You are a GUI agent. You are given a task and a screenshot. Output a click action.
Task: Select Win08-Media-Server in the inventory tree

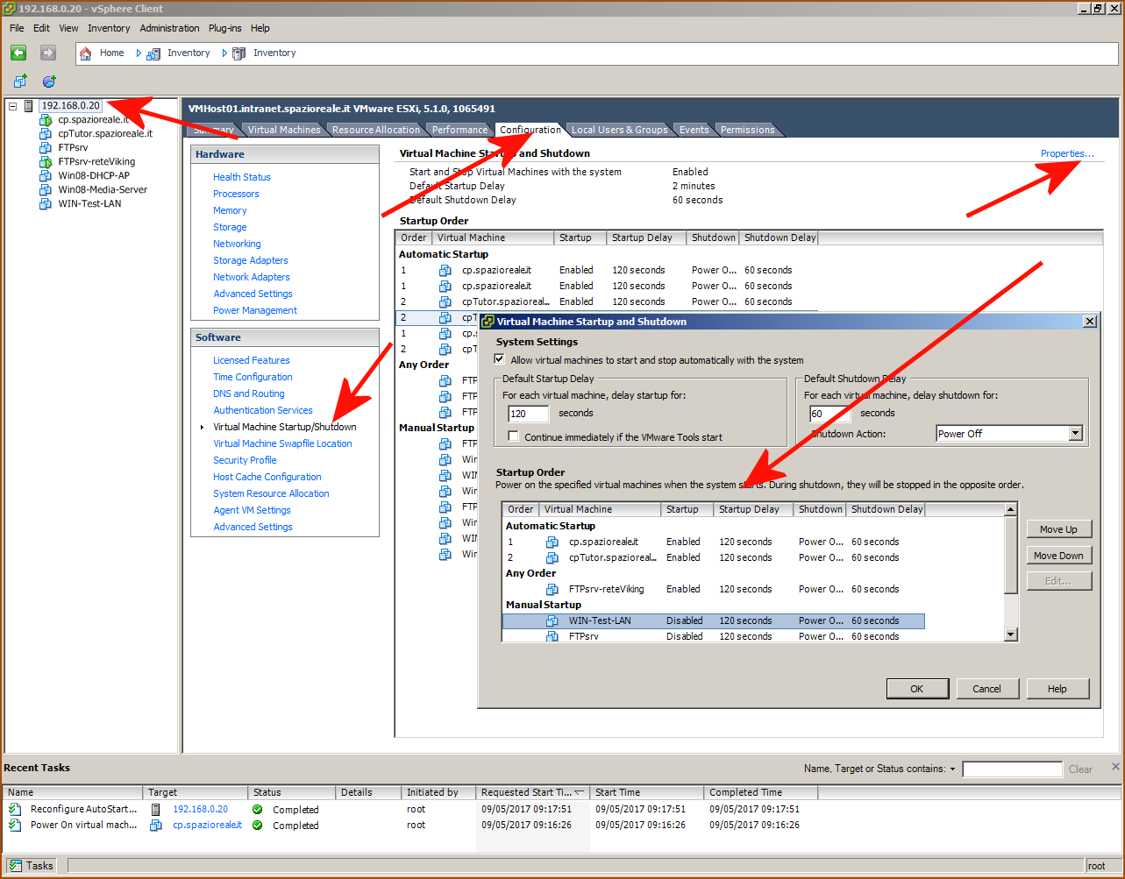103,190
